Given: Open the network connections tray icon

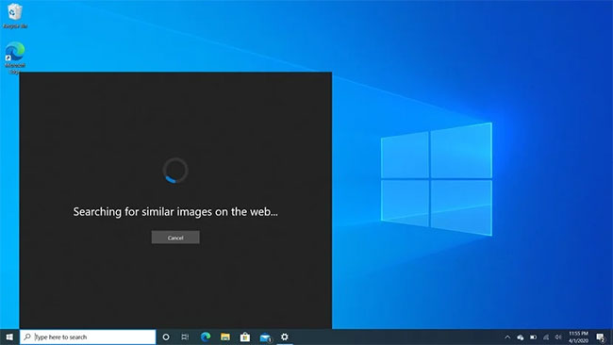Looking at the screenshot, I should click(x=546, y=337).
